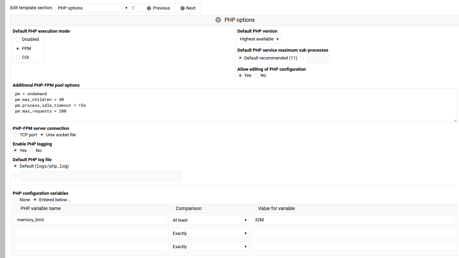Screen dimensions: 459x258
Task: Allow editing of PHP configuration: Yes
Action: (240, 75)
